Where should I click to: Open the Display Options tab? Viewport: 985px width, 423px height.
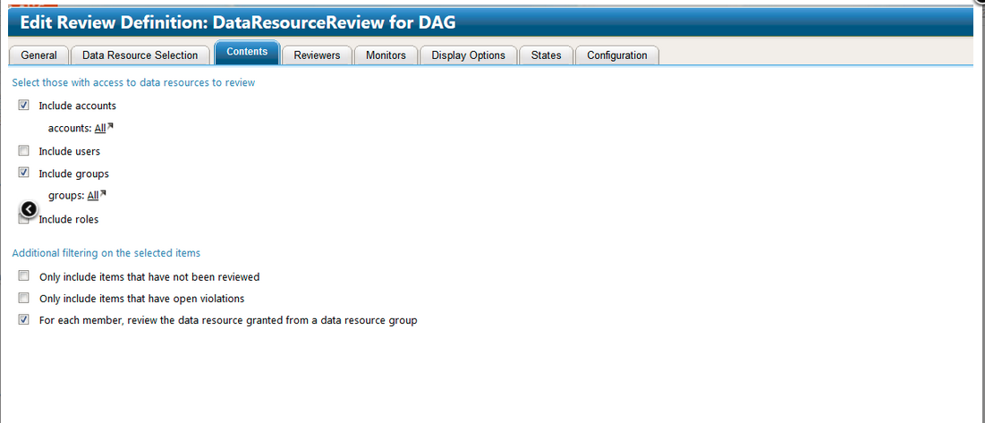pos(468,55)
